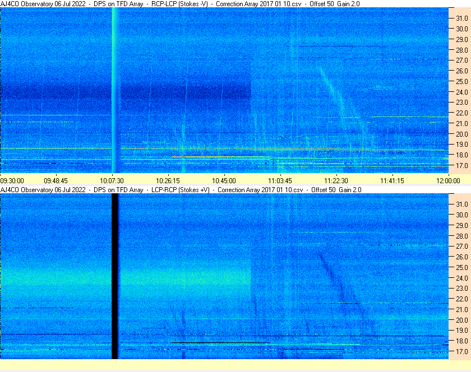
Task: Click 23.0 frequency label in LCP-RCP chart
Action: tap(462, 288)
